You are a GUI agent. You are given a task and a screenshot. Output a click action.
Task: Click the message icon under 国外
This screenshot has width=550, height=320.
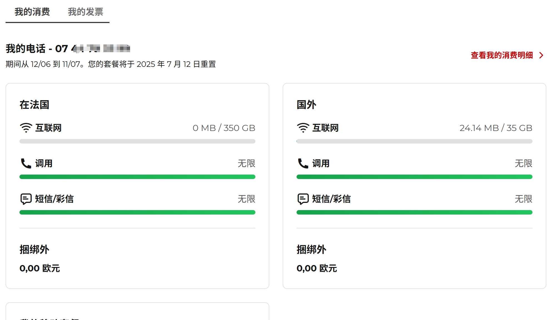coord(303,199)
